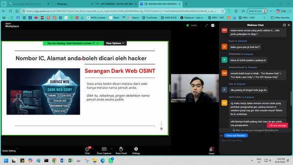Open the NADI BOOK bookmark
This screenshot has width=293, height=165.
point(169,17)
